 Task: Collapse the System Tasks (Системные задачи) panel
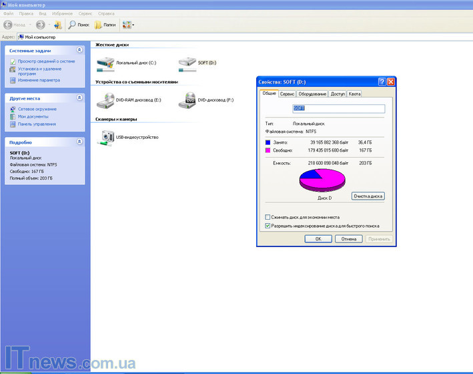pyautogui.click(x=79, y=50)
